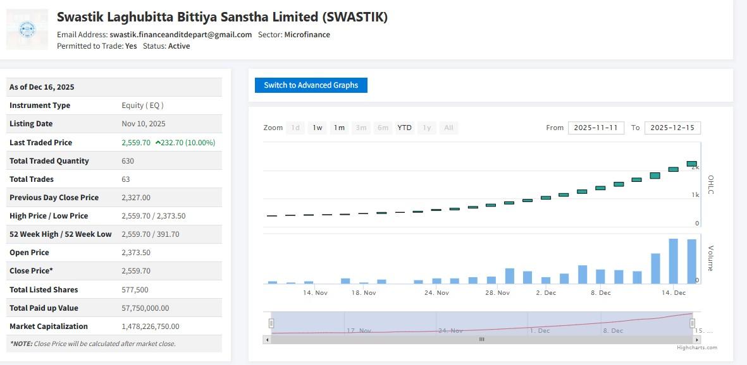Viewport: 747px width, 365px height.
Task: Click the SWASTIK company logo icon
Action: tap(27, 28)
